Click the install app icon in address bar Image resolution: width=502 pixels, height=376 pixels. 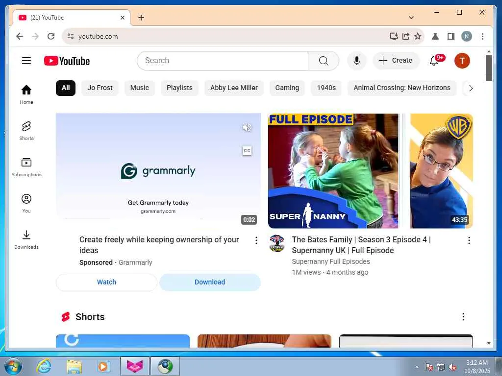pos(394,36)
